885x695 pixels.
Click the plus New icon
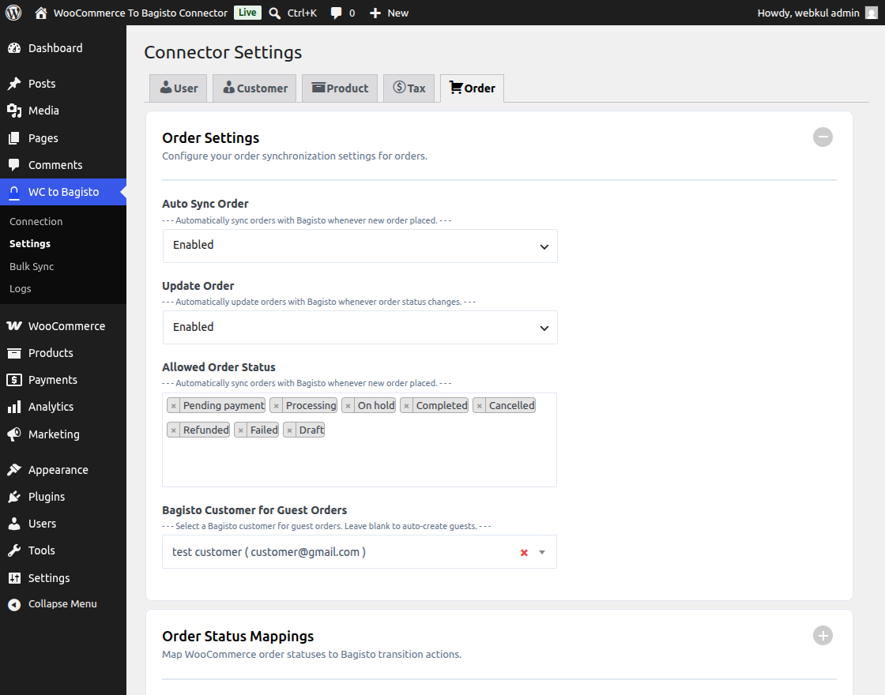[375, 13]
